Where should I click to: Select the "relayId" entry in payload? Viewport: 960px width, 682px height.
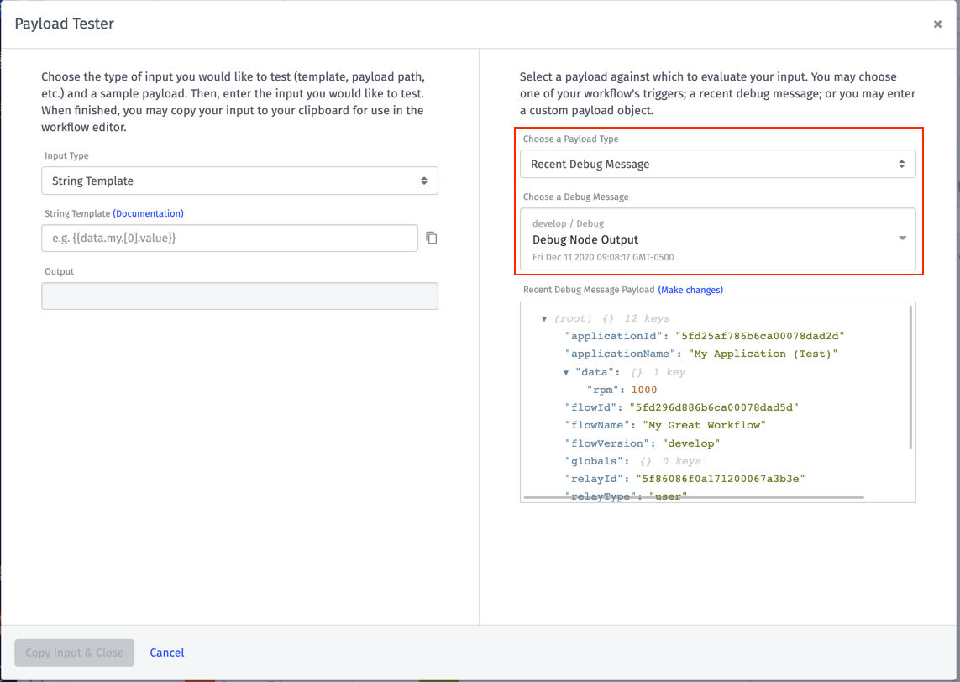click(685, 479)
